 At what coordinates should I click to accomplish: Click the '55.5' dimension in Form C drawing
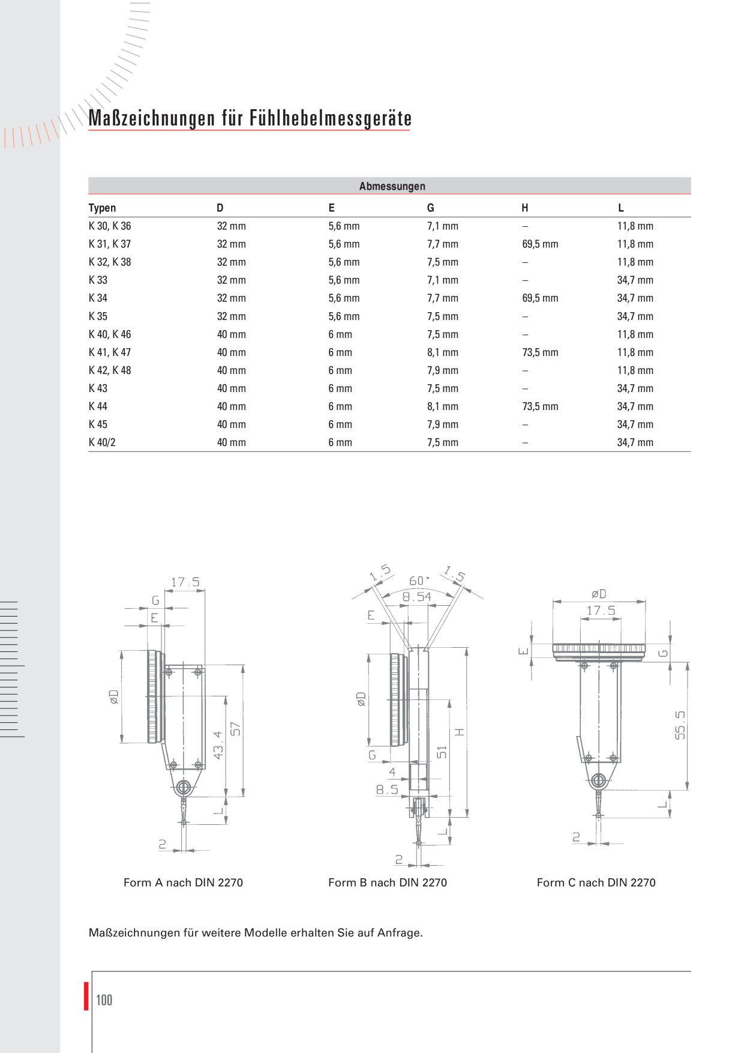point(680,725)
